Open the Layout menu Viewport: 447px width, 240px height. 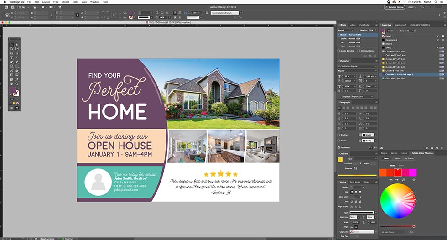click(x=46, y=2)
